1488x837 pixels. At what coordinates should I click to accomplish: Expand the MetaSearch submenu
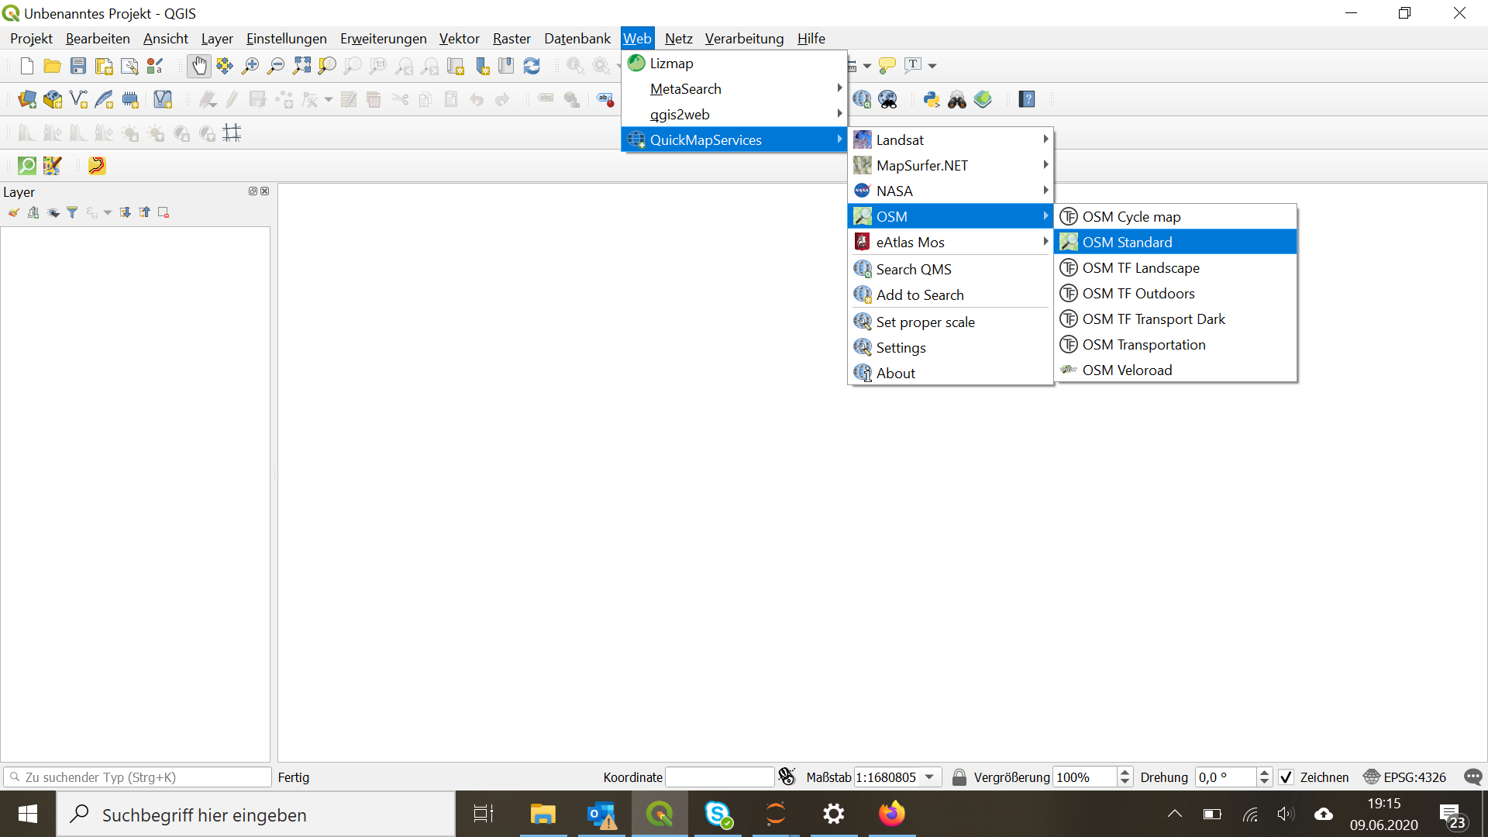pos(734,88)
